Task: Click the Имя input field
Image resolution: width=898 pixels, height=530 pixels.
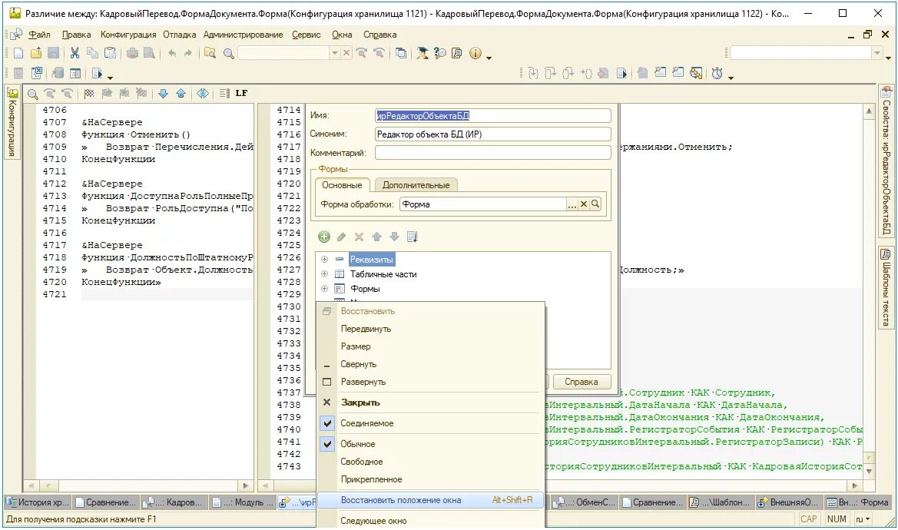Action: click(x=493, y=116)
